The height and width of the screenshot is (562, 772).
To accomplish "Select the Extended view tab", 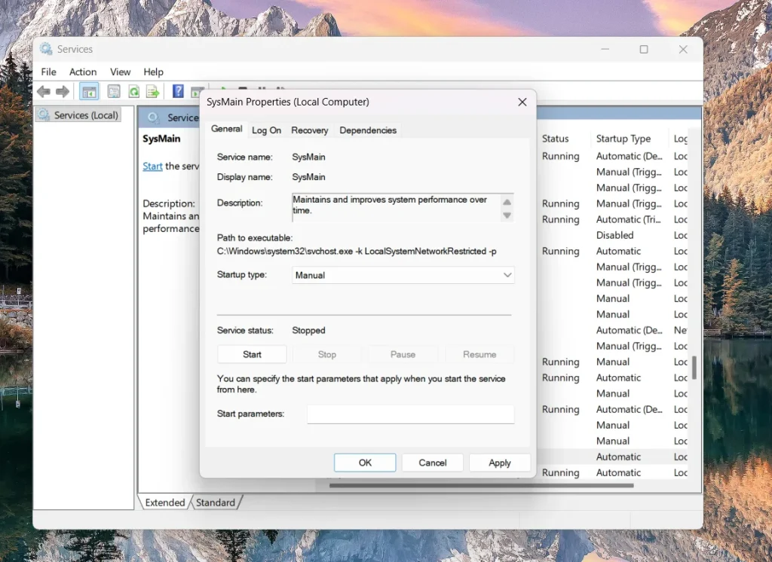I will tap(164, 502).
